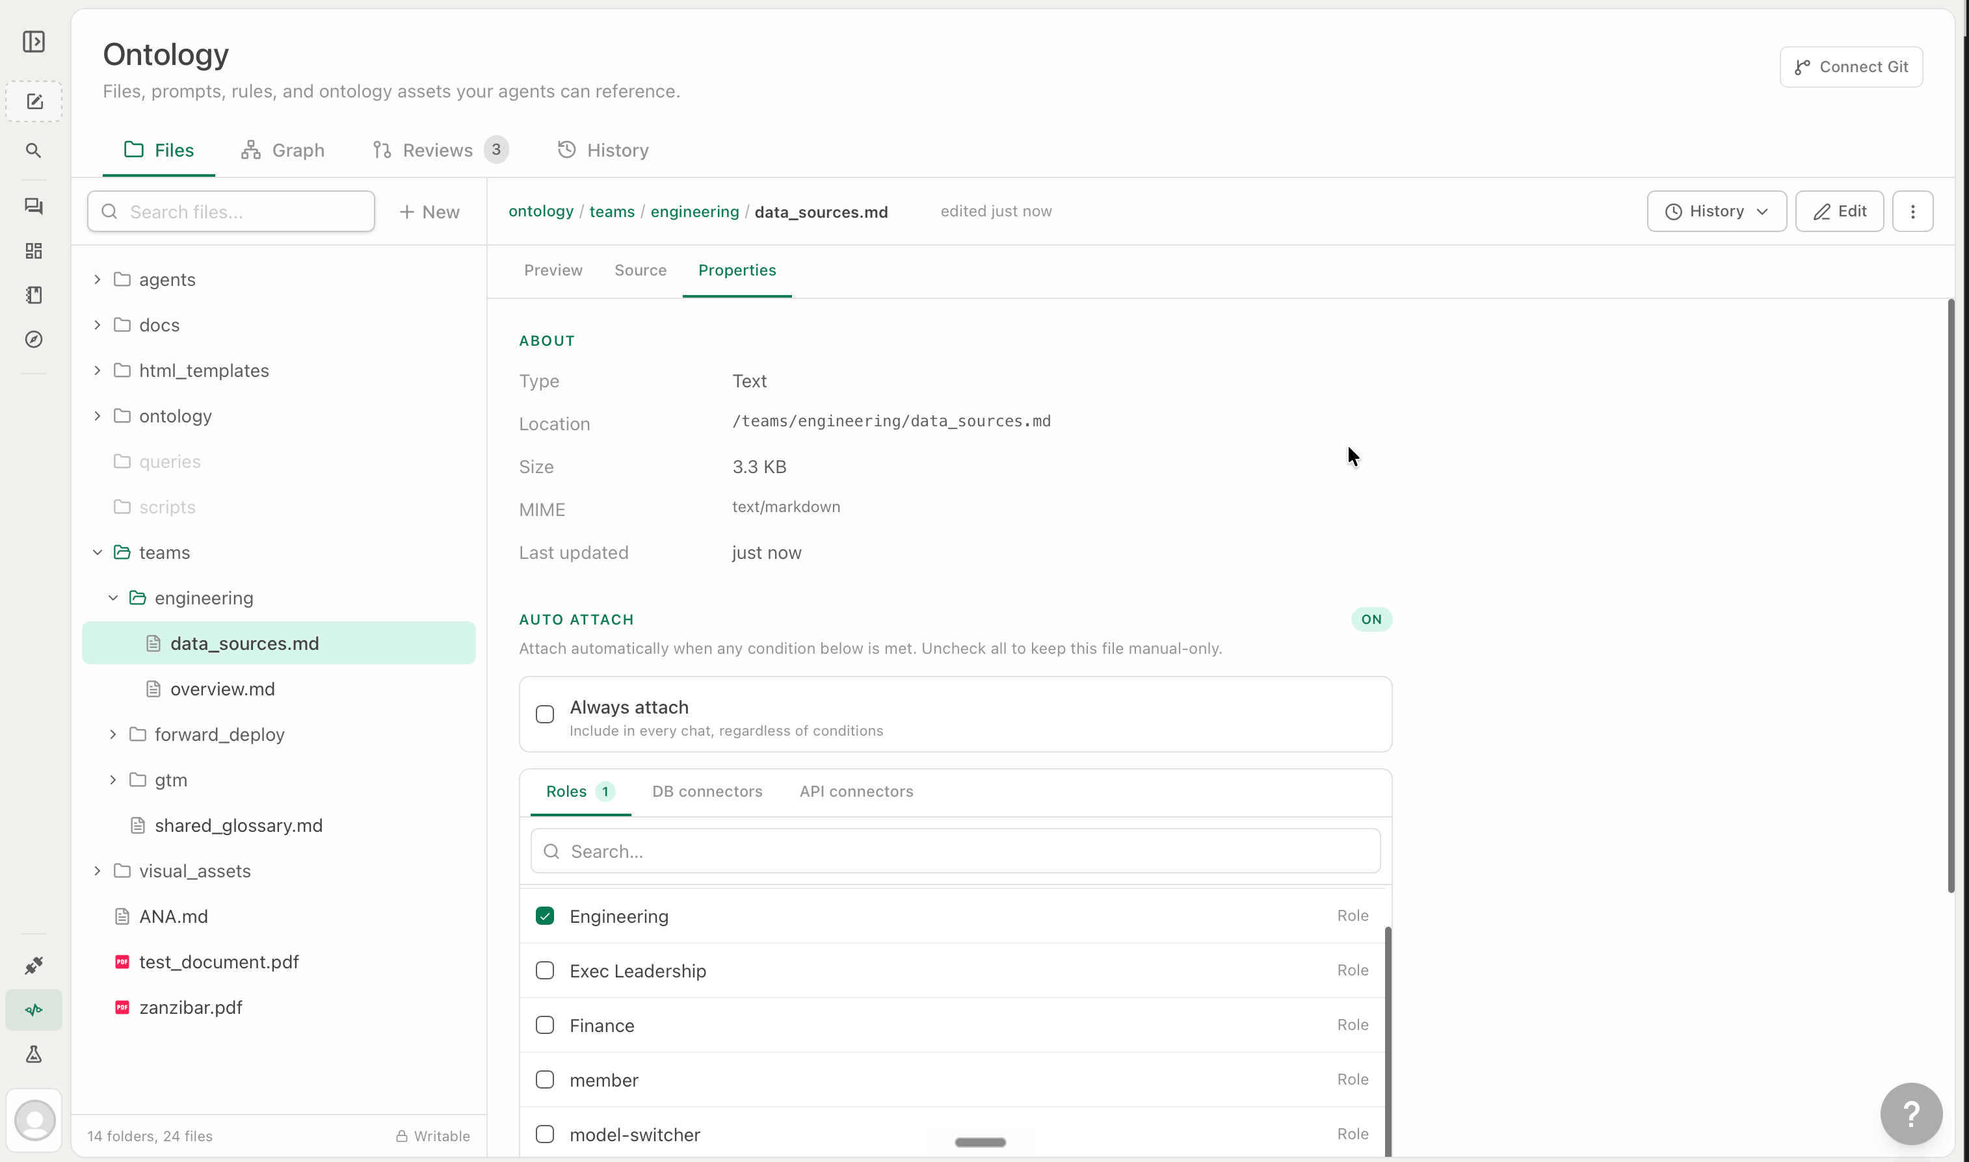Click the ontology breadcrumb link
The height and width of the screenshot is (1162, 1969).
click(541, 211)
